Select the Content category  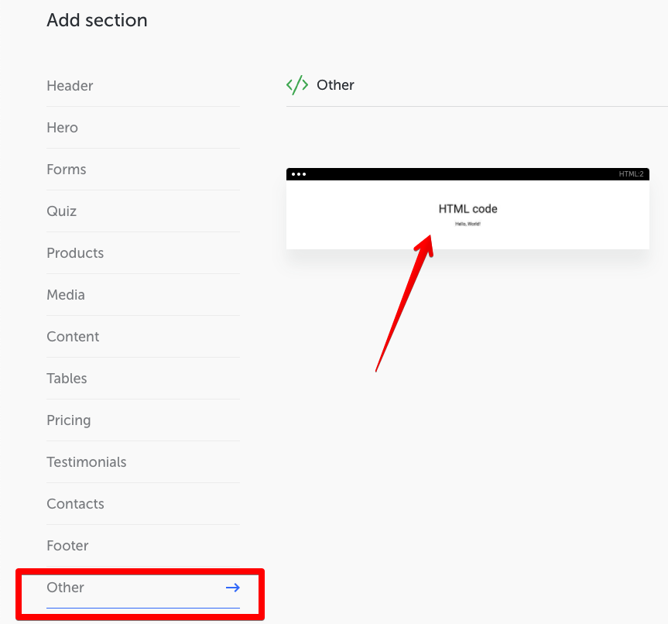click(73, 337)
